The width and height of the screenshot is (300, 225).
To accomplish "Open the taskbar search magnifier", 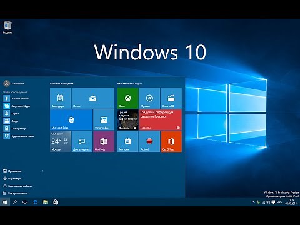I will click(x=15, y=202).
